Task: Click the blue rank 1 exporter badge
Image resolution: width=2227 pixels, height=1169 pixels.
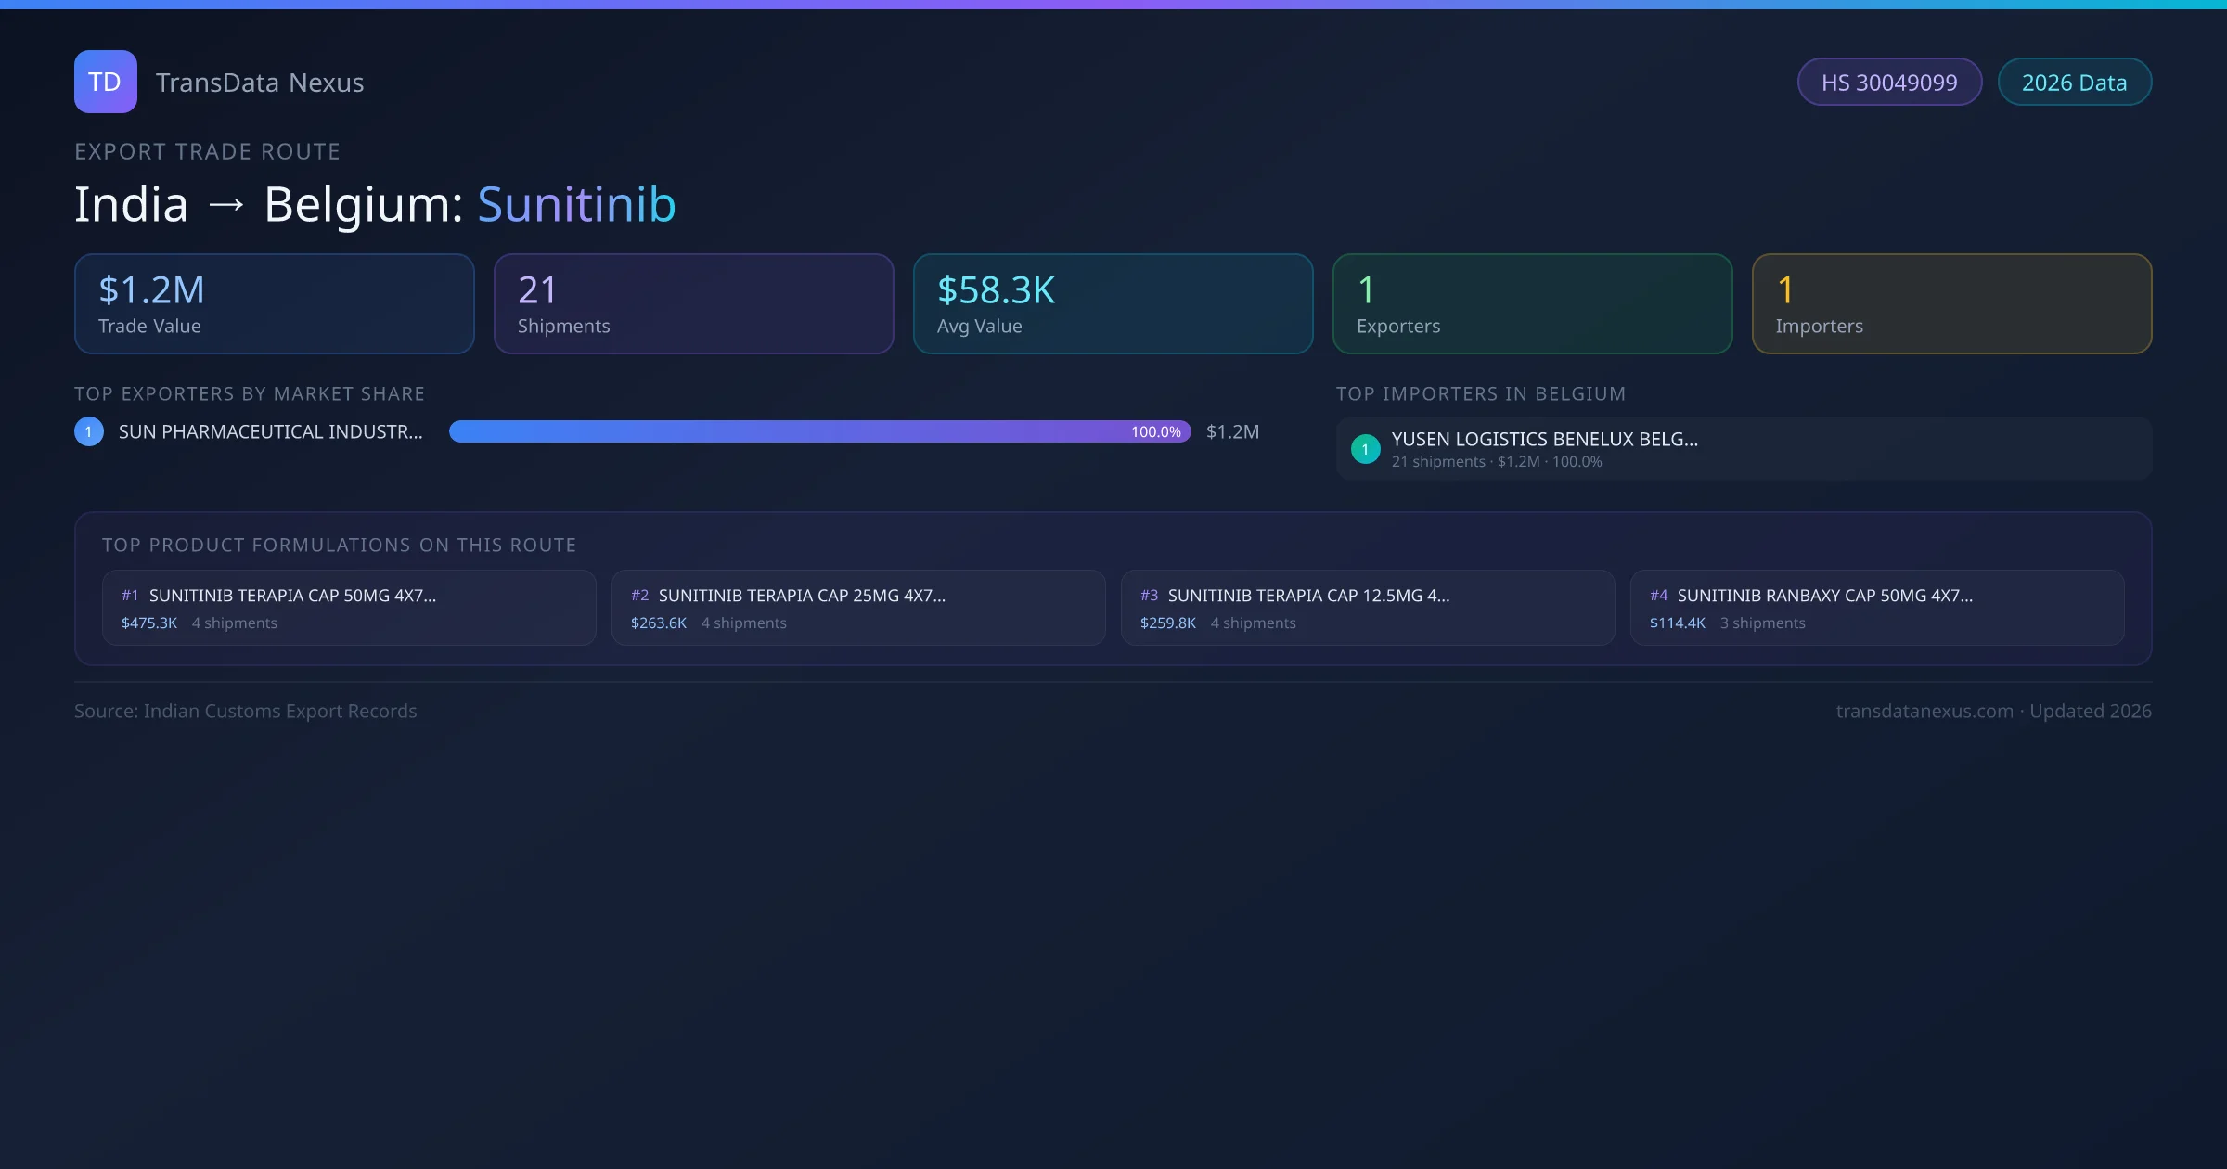Action: pyautogui.click(x=89, y=431)
